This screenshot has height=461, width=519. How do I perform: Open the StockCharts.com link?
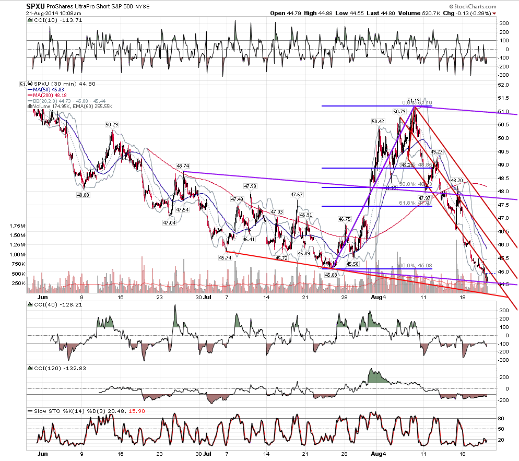(475, 7)
